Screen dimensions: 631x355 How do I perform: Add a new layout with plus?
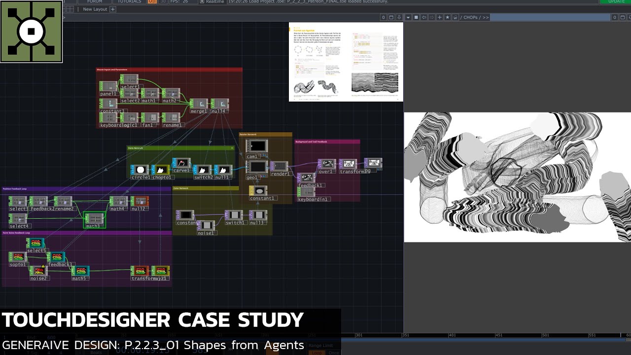pos(112,9)
